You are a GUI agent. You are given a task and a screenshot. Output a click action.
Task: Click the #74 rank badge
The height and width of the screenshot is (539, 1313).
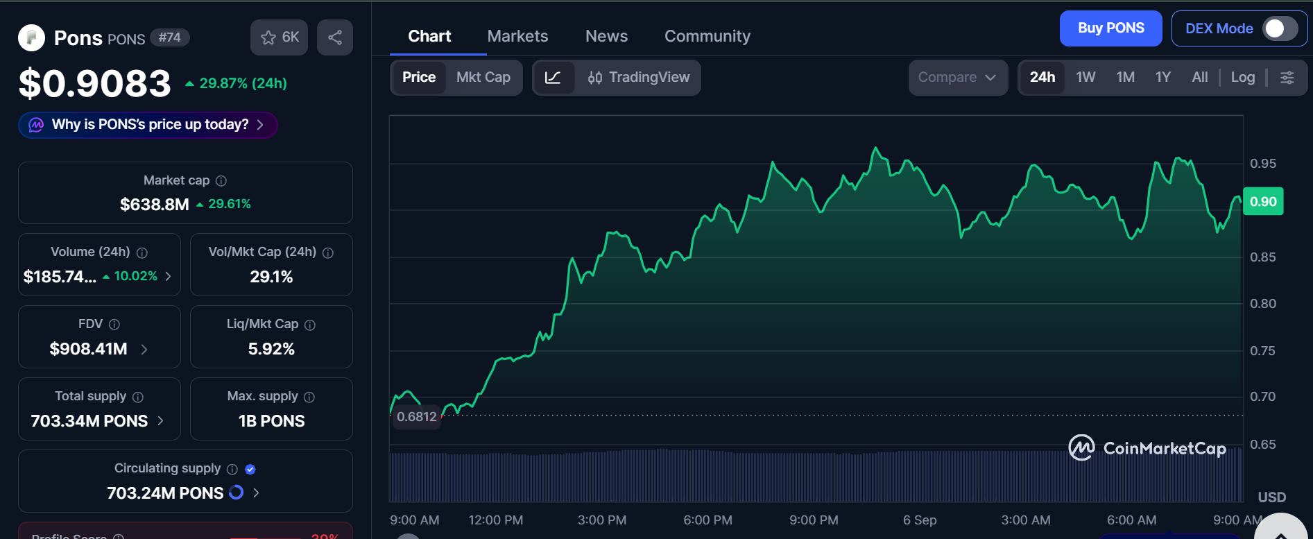point(170,37)
